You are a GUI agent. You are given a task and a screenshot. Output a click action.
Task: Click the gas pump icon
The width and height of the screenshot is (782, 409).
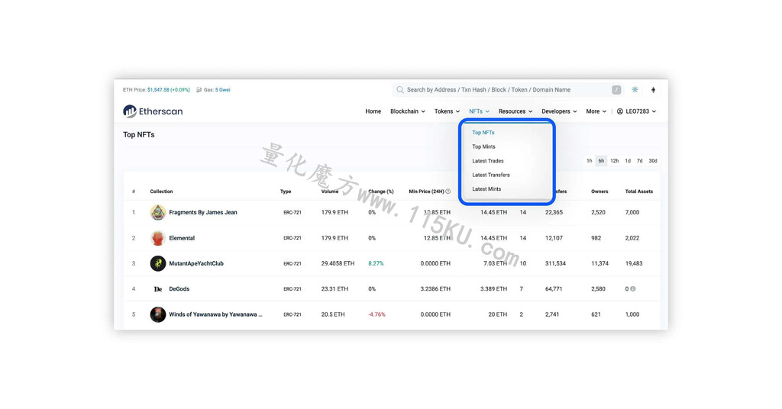(199, 90)
